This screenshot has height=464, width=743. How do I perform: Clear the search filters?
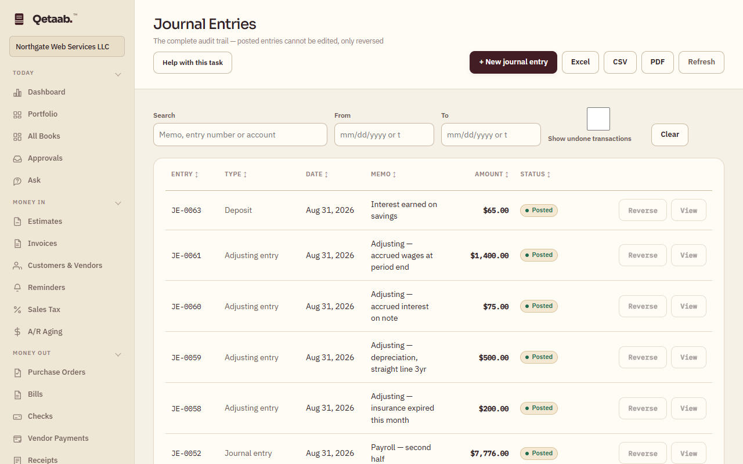pos(670,135)
